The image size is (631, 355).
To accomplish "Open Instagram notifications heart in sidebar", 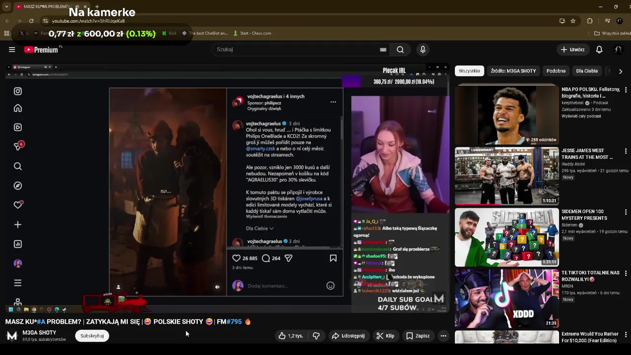I will click(18, 205).
